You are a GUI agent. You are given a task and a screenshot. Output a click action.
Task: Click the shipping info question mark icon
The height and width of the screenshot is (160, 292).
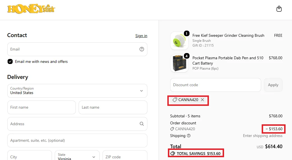click(189, 136)
